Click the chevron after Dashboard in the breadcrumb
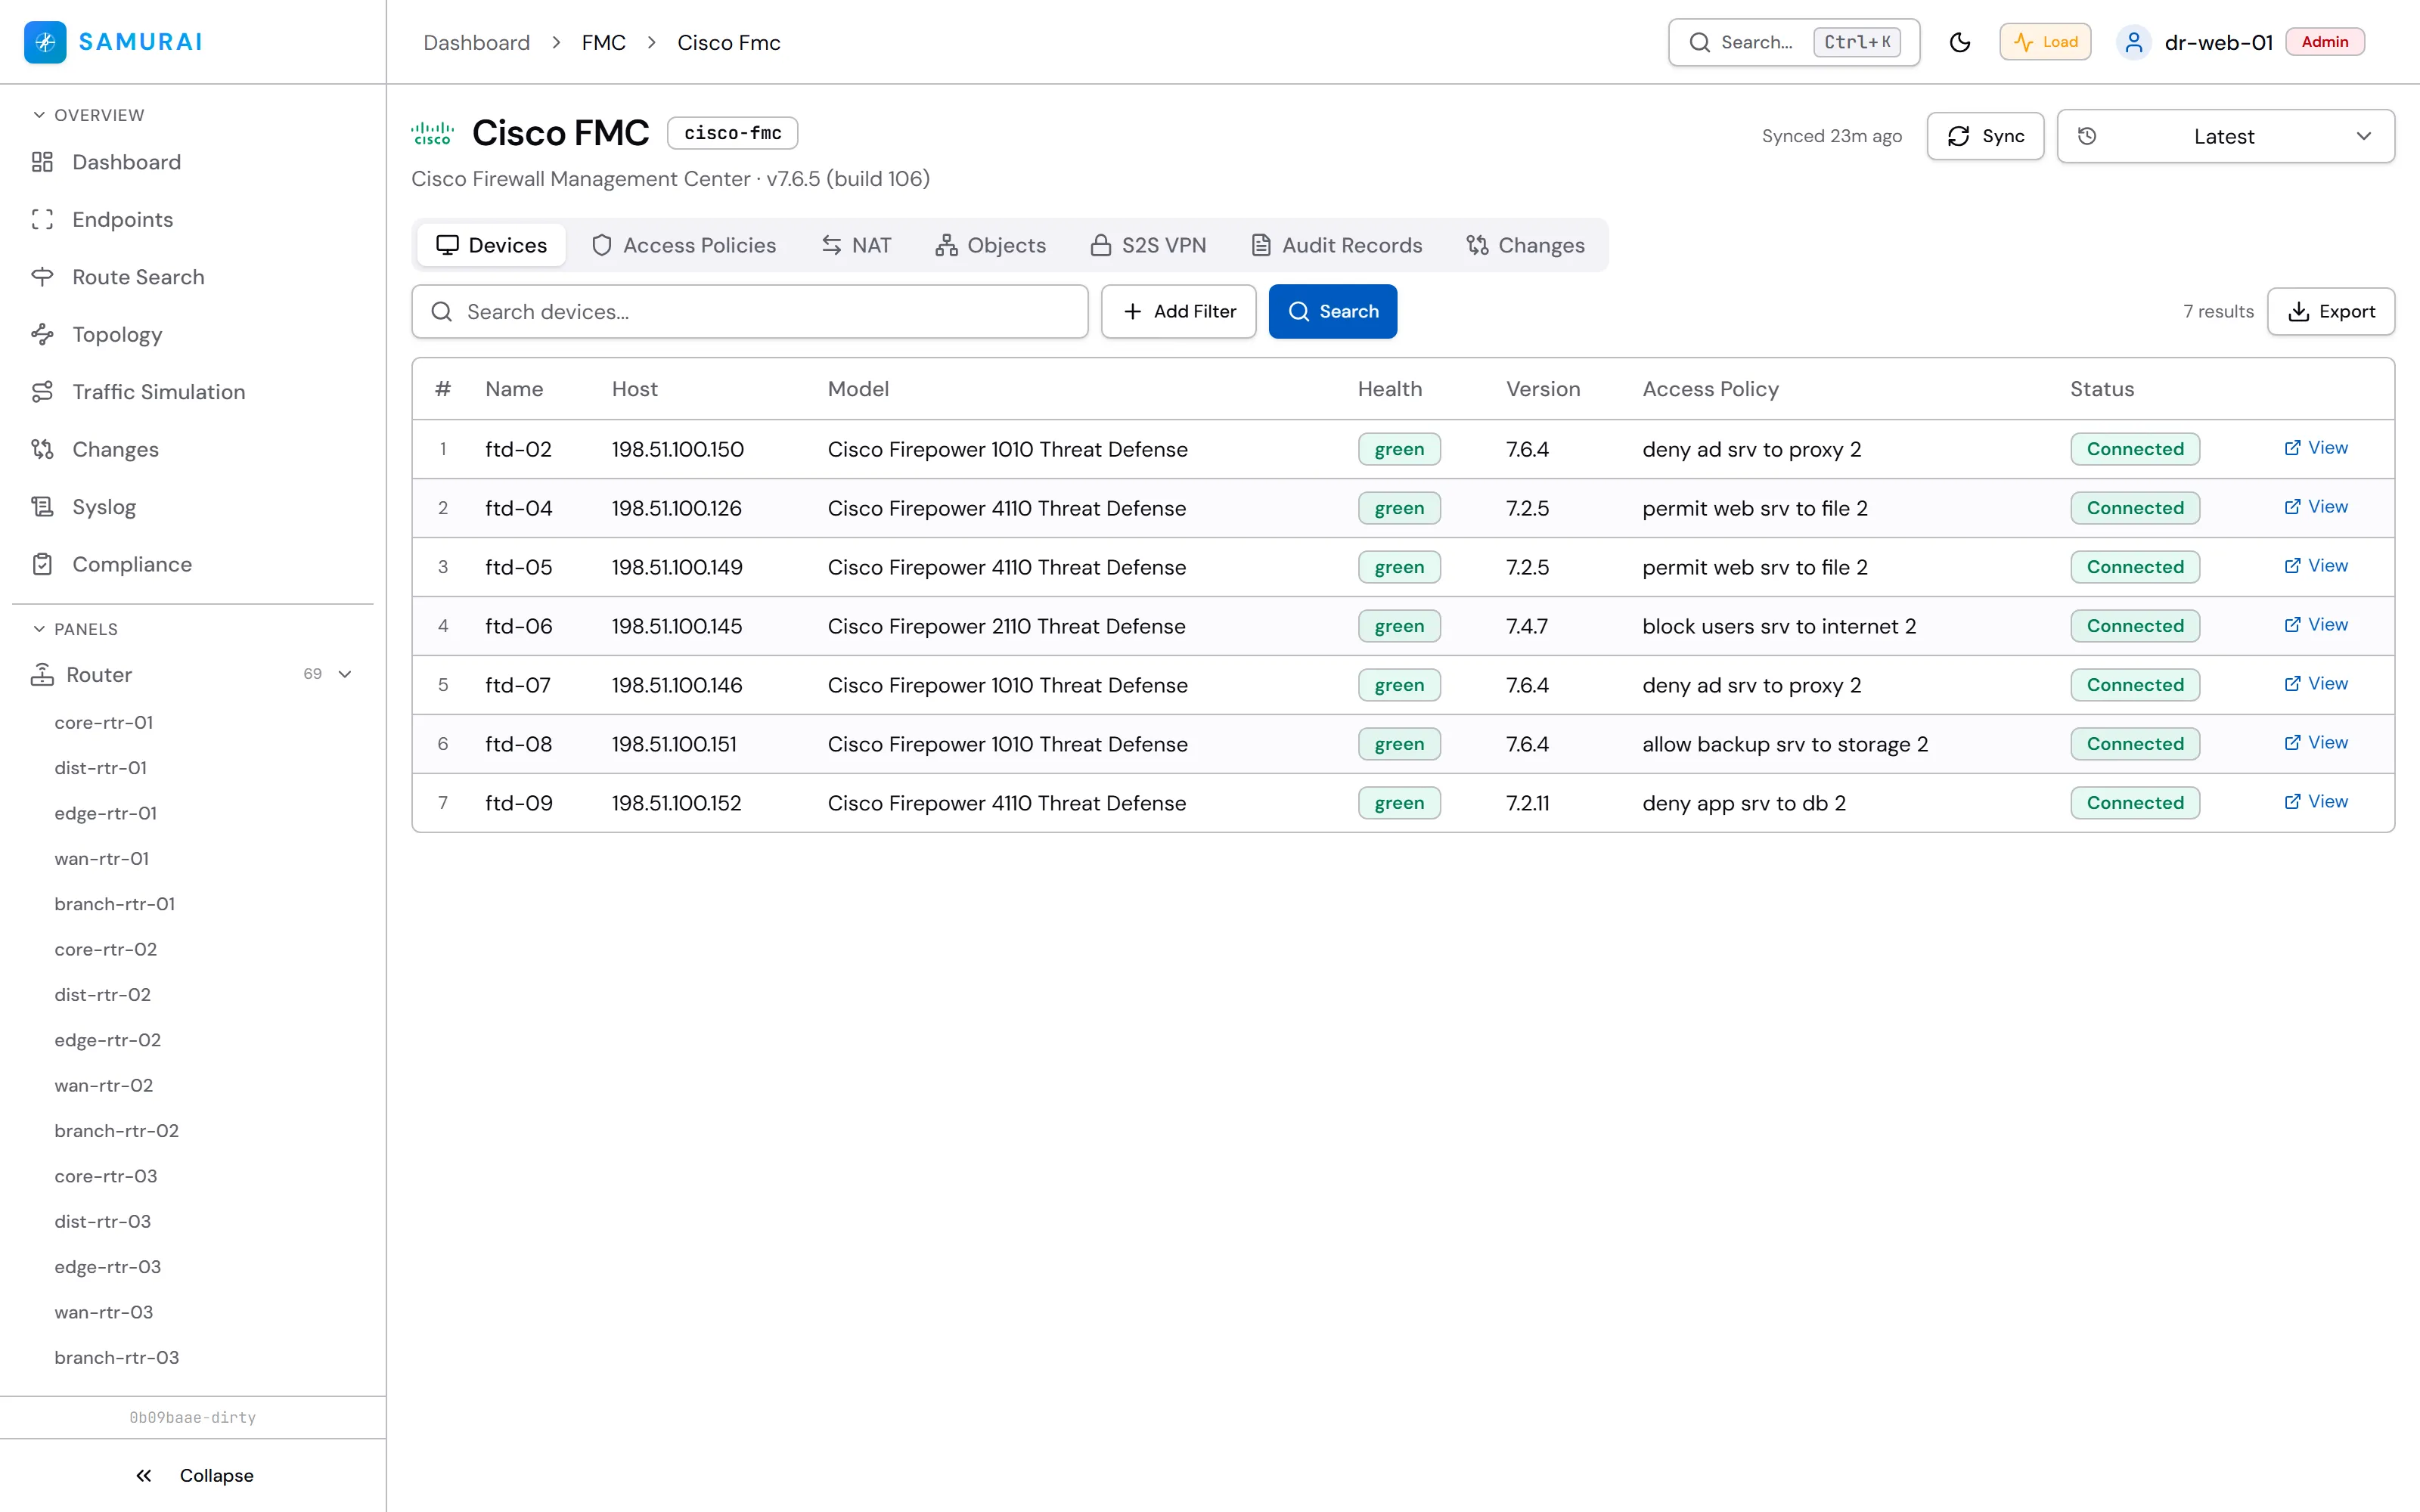 click(556, 42)
